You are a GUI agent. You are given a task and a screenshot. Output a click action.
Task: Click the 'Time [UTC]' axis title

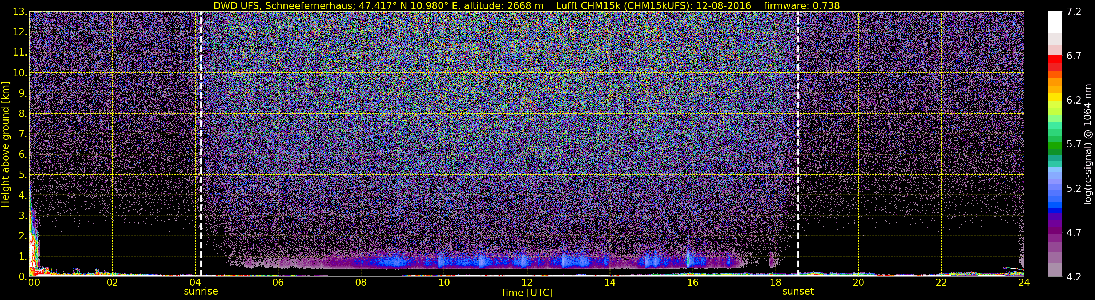(527, 293)
